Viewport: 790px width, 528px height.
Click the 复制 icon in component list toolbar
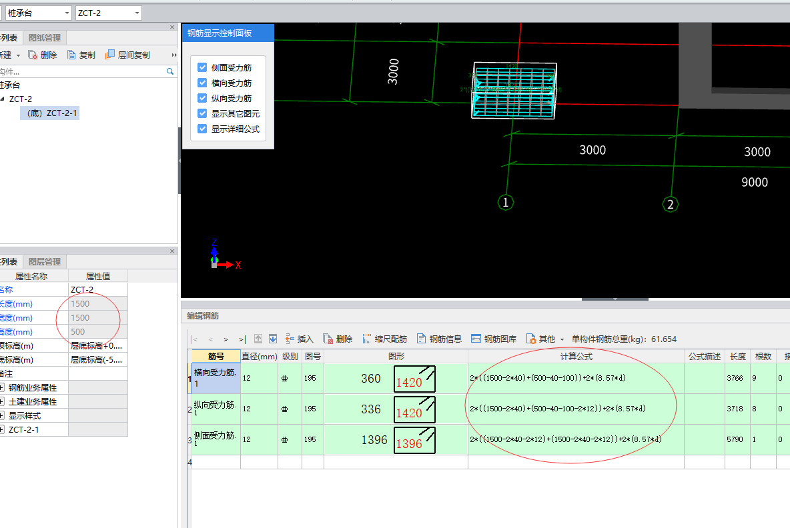[x=71, y=55]
